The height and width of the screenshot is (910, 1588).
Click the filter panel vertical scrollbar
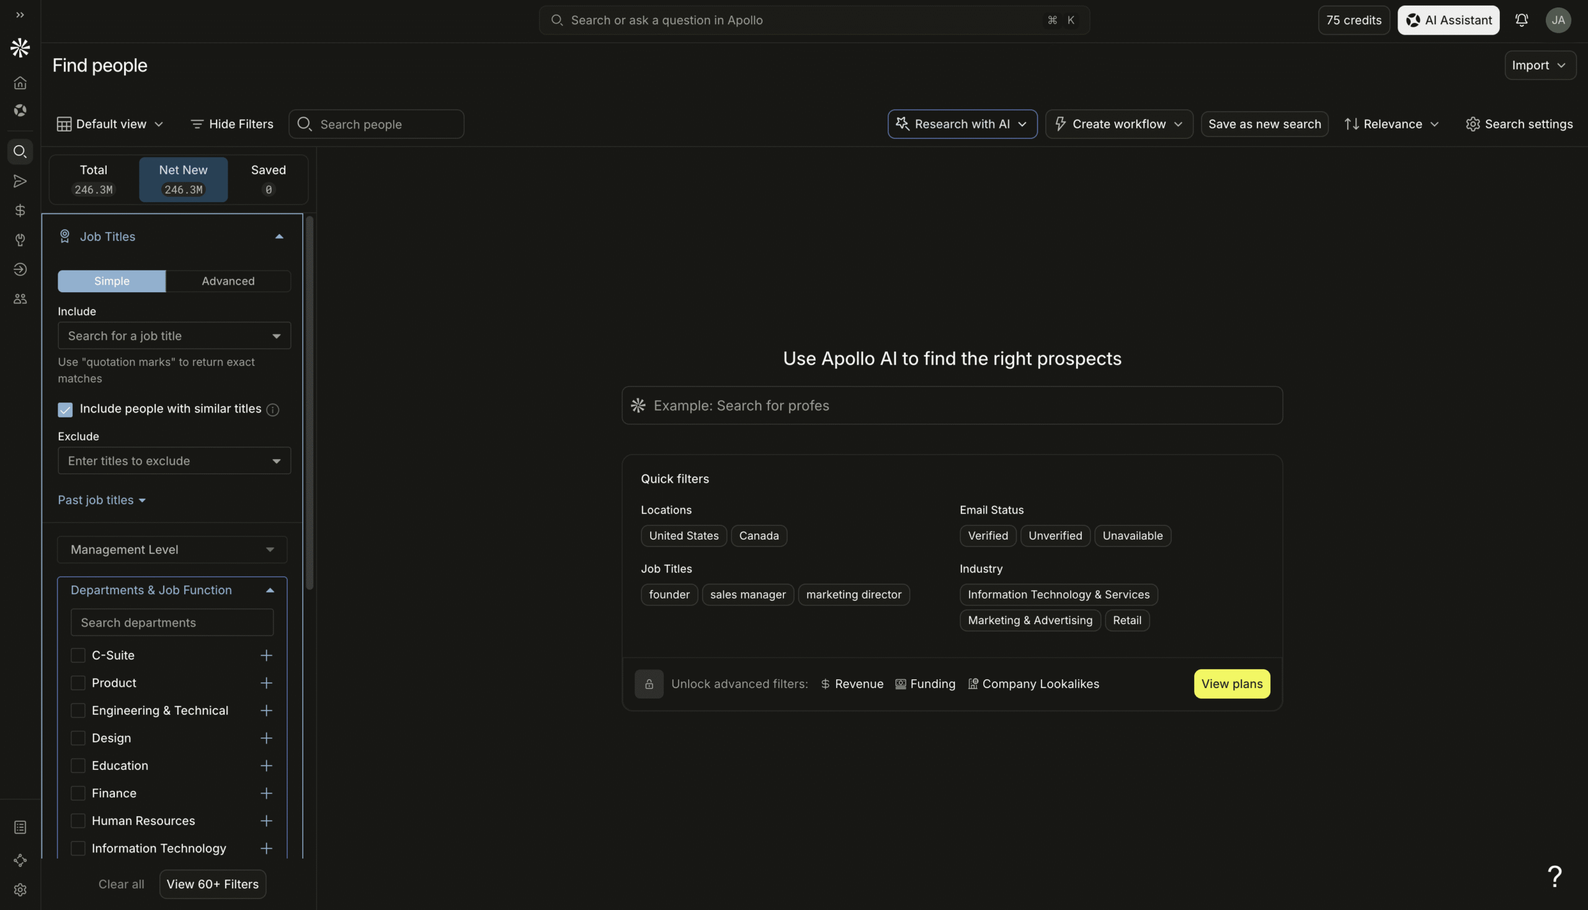[x=310, y=403]
